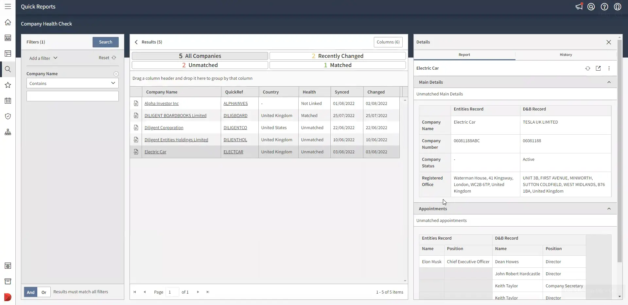Open the Electric Car company link
The width and height of the screenshot is (628, 305).
click(x=155, y=152)
